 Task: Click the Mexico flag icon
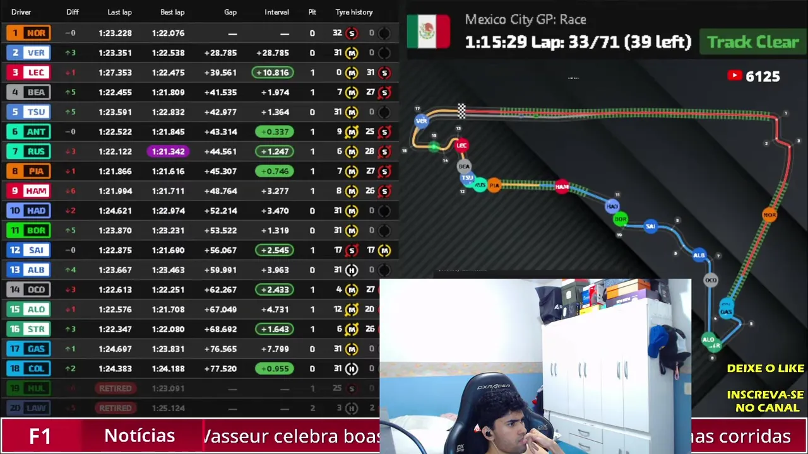click(428, 31)
